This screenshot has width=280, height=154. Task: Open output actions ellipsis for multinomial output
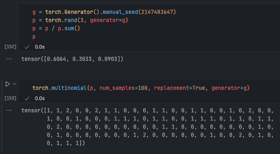(x=9, y=110)
